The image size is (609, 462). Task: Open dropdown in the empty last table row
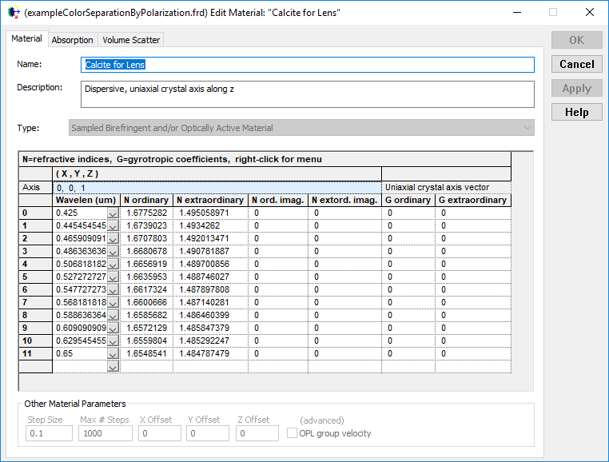coord(113,366)
